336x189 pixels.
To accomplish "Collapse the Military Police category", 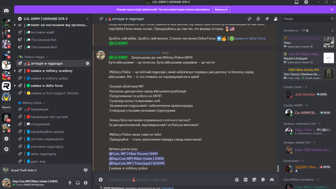I will (31, 103).
